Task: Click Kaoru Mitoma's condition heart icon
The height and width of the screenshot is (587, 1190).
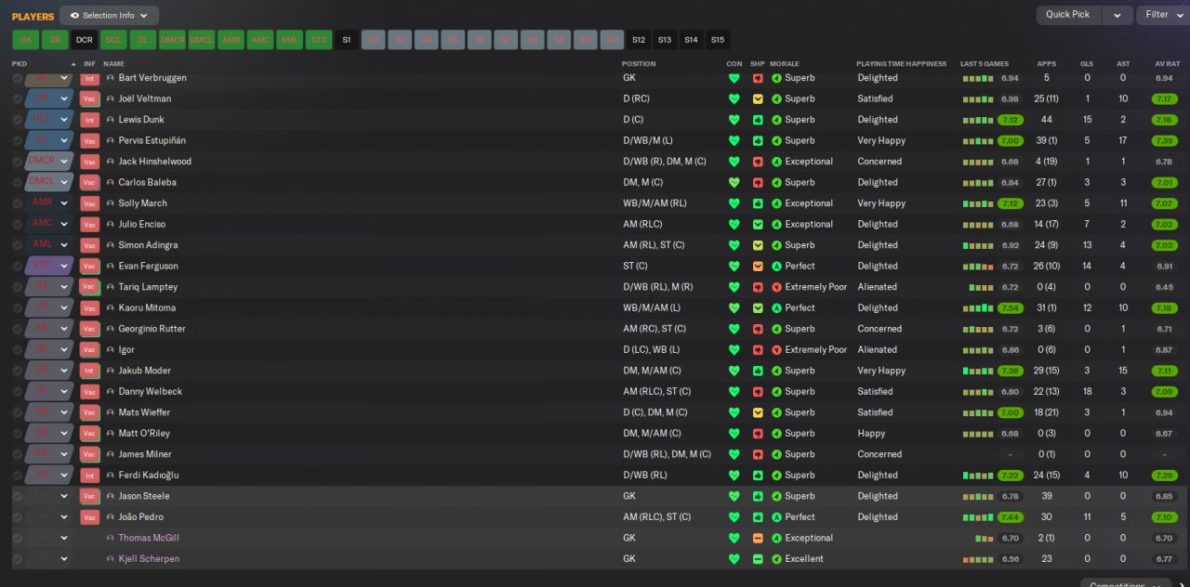Action: pyautogui.click(x=734, y=307)
